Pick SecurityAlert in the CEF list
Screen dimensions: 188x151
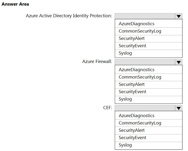[x=132, y=130]
